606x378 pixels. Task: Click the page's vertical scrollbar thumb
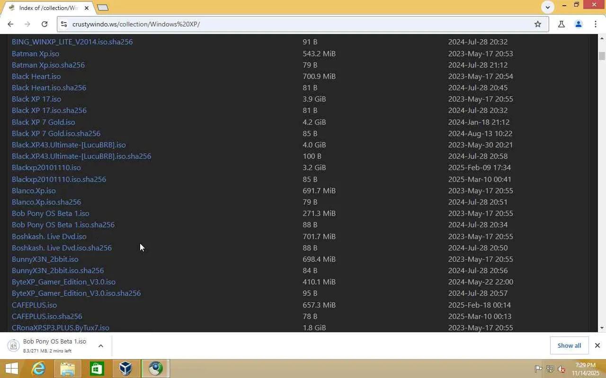pyautogui.click(x=602, y=56)
